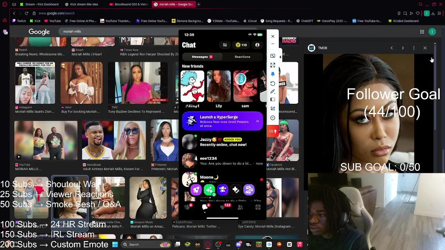Open the friends tab in bottom bar
This screenshot has width=445, height=250.
[240, 207]
